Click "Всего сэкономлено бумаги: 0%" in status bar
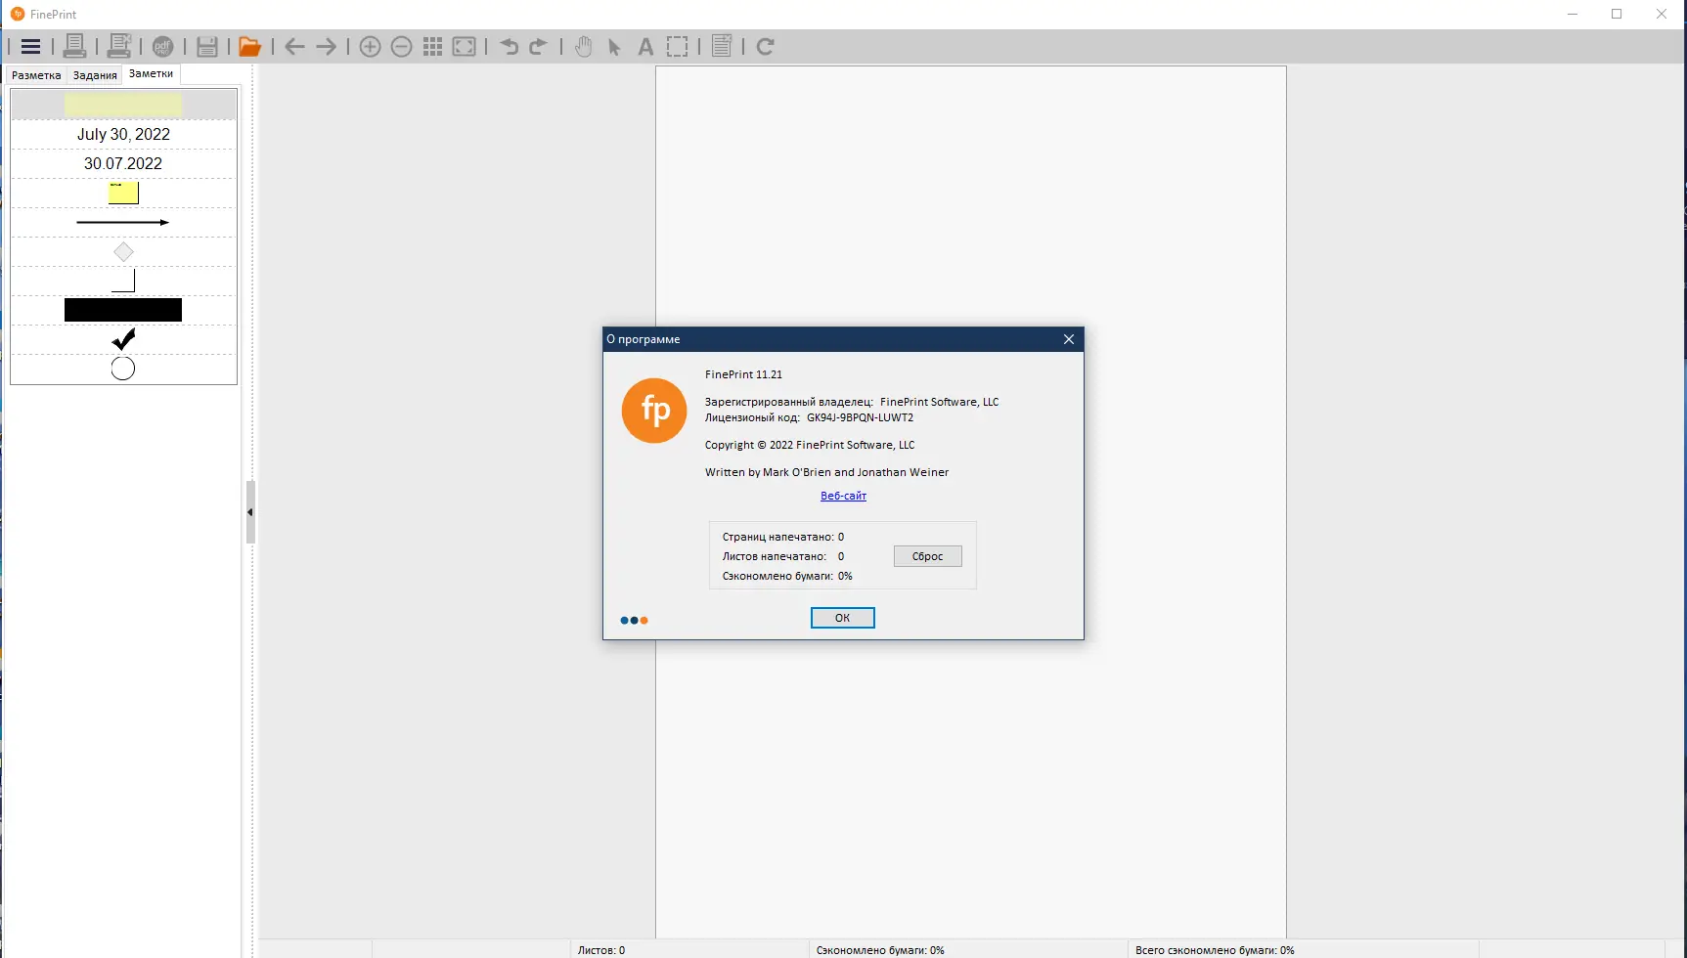This screenshot has width=1687, height=958. [x=1215, y=950]
